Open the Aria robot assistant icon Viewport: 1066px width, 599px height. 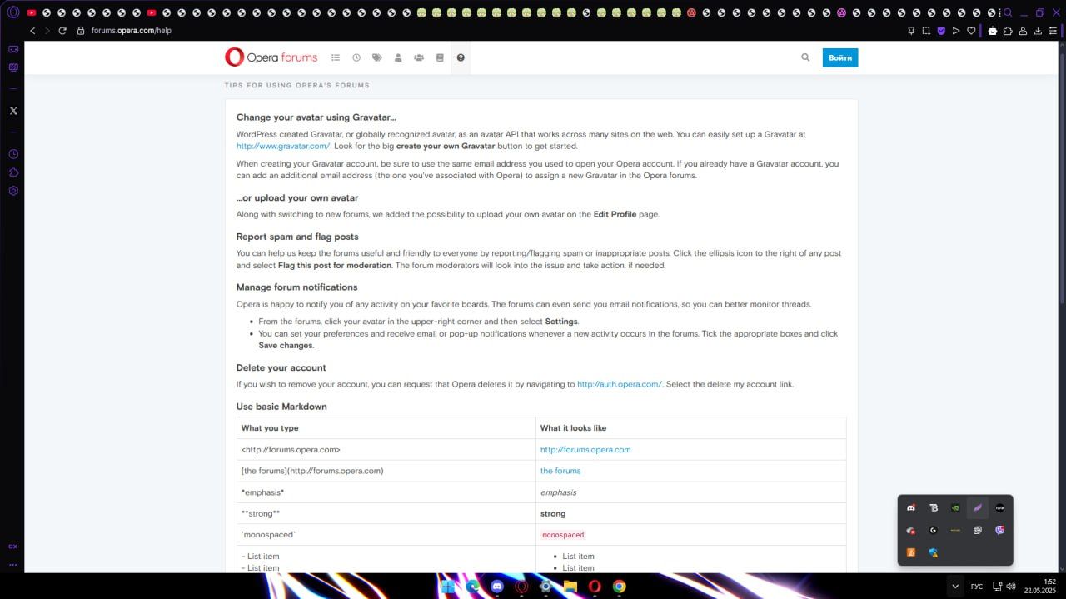(993, 31)
